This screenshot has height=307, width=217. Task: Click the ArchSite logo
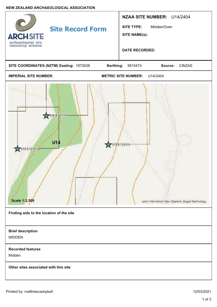click(x=26, y=31)
